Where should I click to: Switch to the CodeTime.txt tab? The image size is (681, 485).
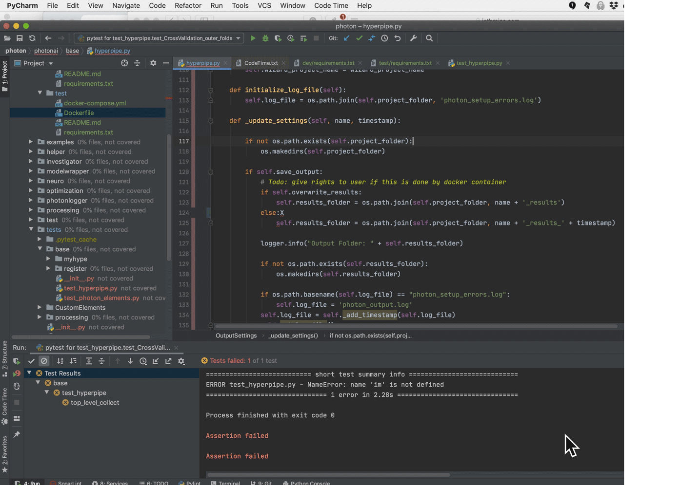click(x=260, y=63)
